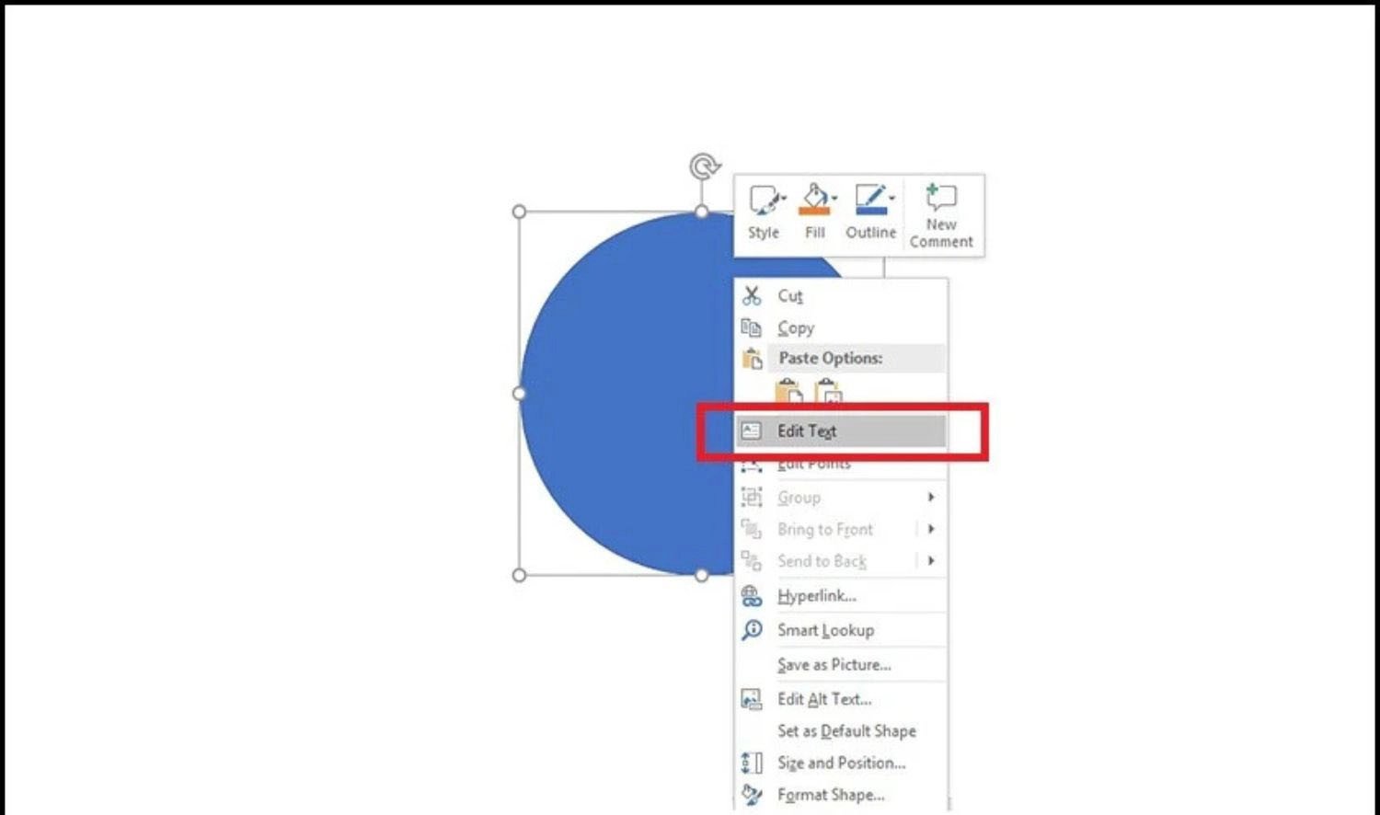Click the Send to Back icon
1380x815 pixels.
[x=752, y=560]
